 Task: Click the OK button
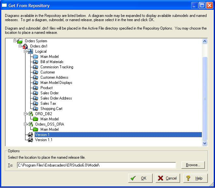click(140, 178)
